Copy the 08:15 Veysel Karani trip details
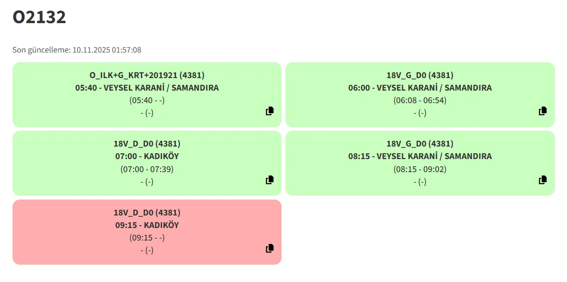 coord(542,180)
